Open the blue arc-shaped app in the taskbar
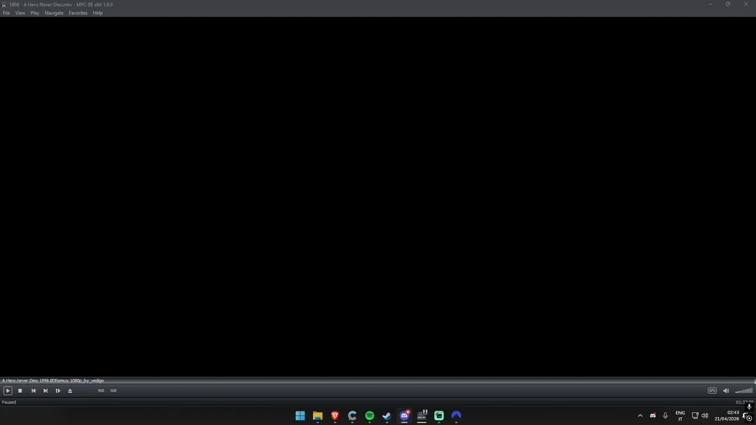The width and height of the screenshot is (756, 425). (457, 416)
